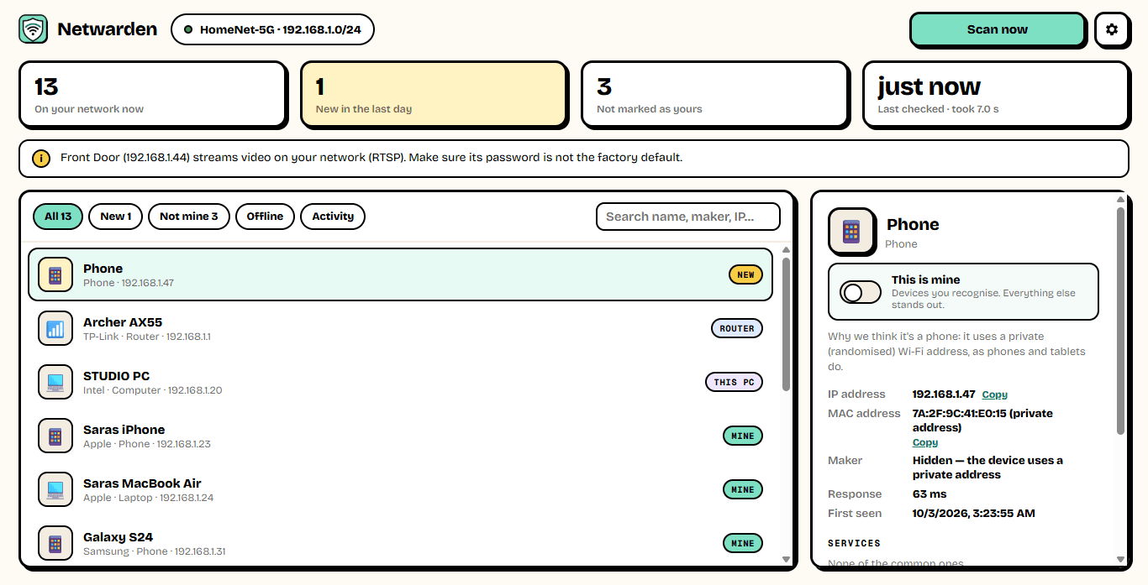This screenshot has width=1148, height=585.
Task: Click the Saras iPhone device icon
Action: (x=55, y=436)
